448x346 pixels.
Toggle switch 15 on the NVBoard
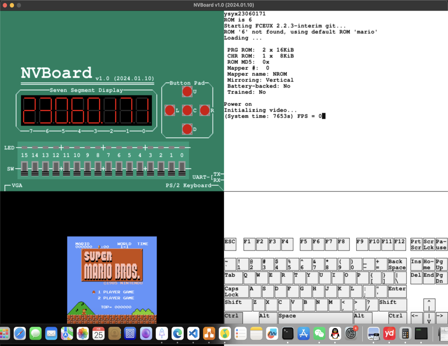pos(24,169)
